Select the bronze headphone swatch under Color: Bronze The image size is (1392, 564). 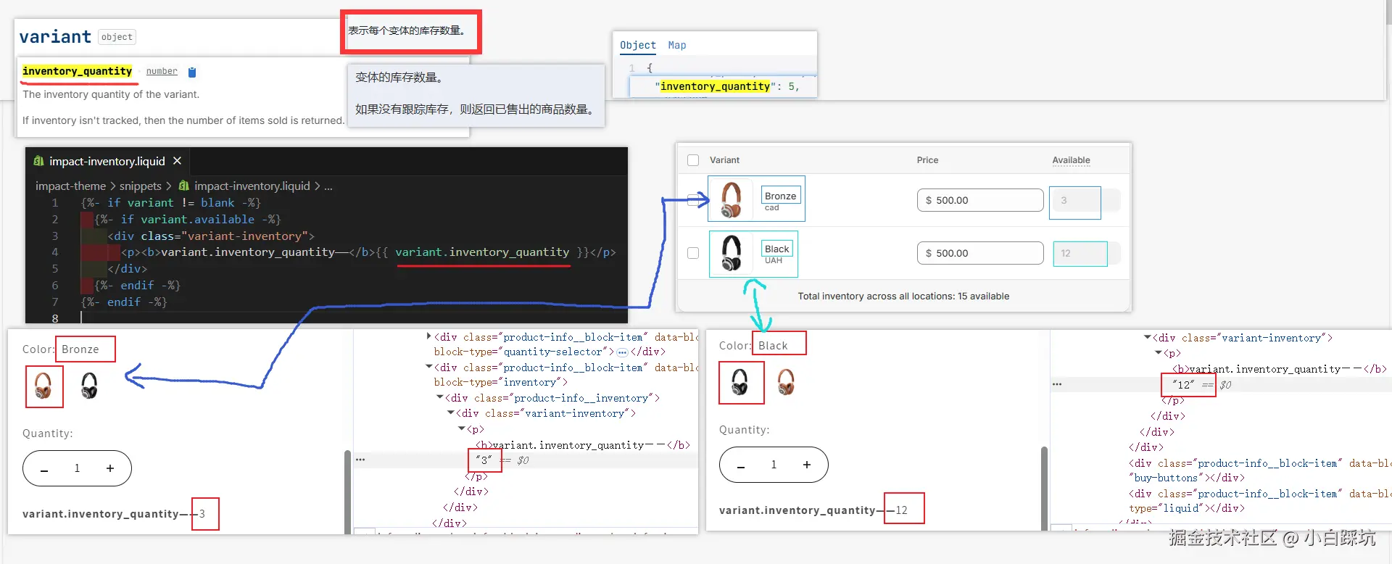tap(43, 386)
